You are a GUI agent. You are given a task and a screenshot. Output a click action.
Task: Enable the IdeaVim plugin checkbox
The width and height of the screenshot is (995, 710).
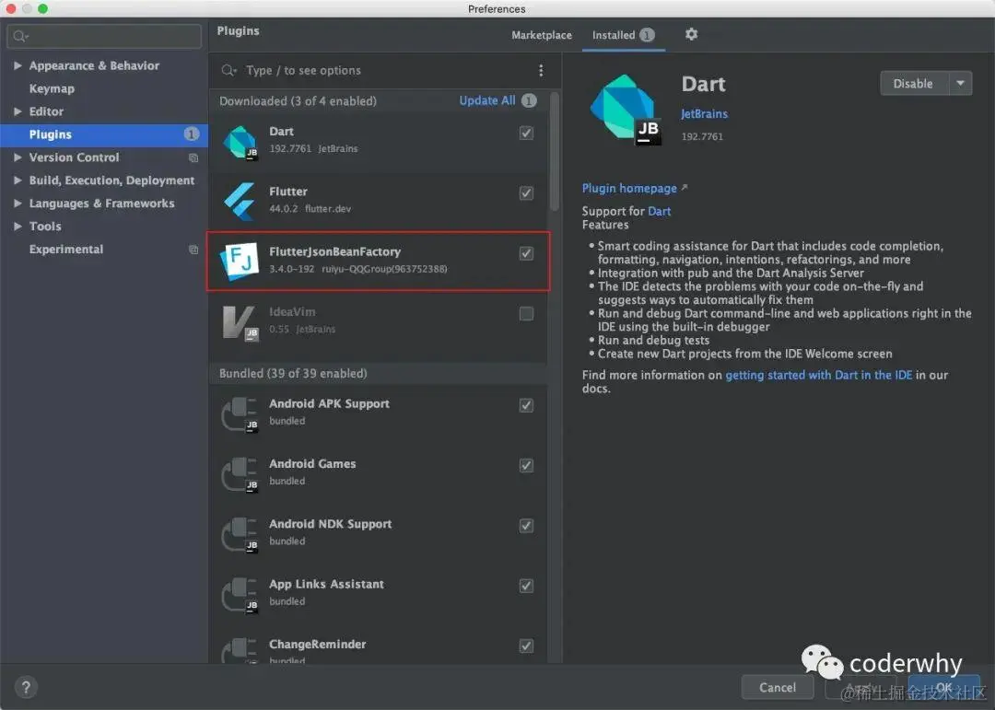pyautogui.click(x=526, y=313)
